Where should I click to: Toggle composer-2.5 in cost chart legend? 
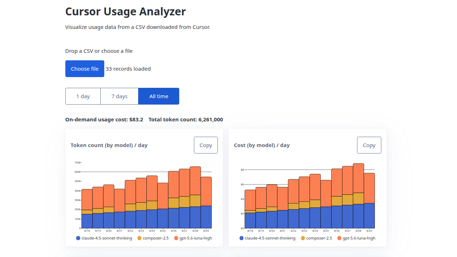pos(316,238)
